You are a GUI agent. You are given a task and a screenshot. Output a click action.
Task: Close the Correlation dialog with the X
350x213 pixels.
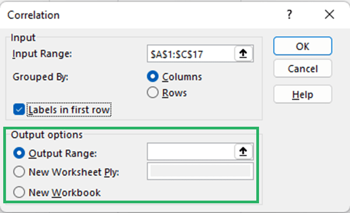click(x=330, y=15)
